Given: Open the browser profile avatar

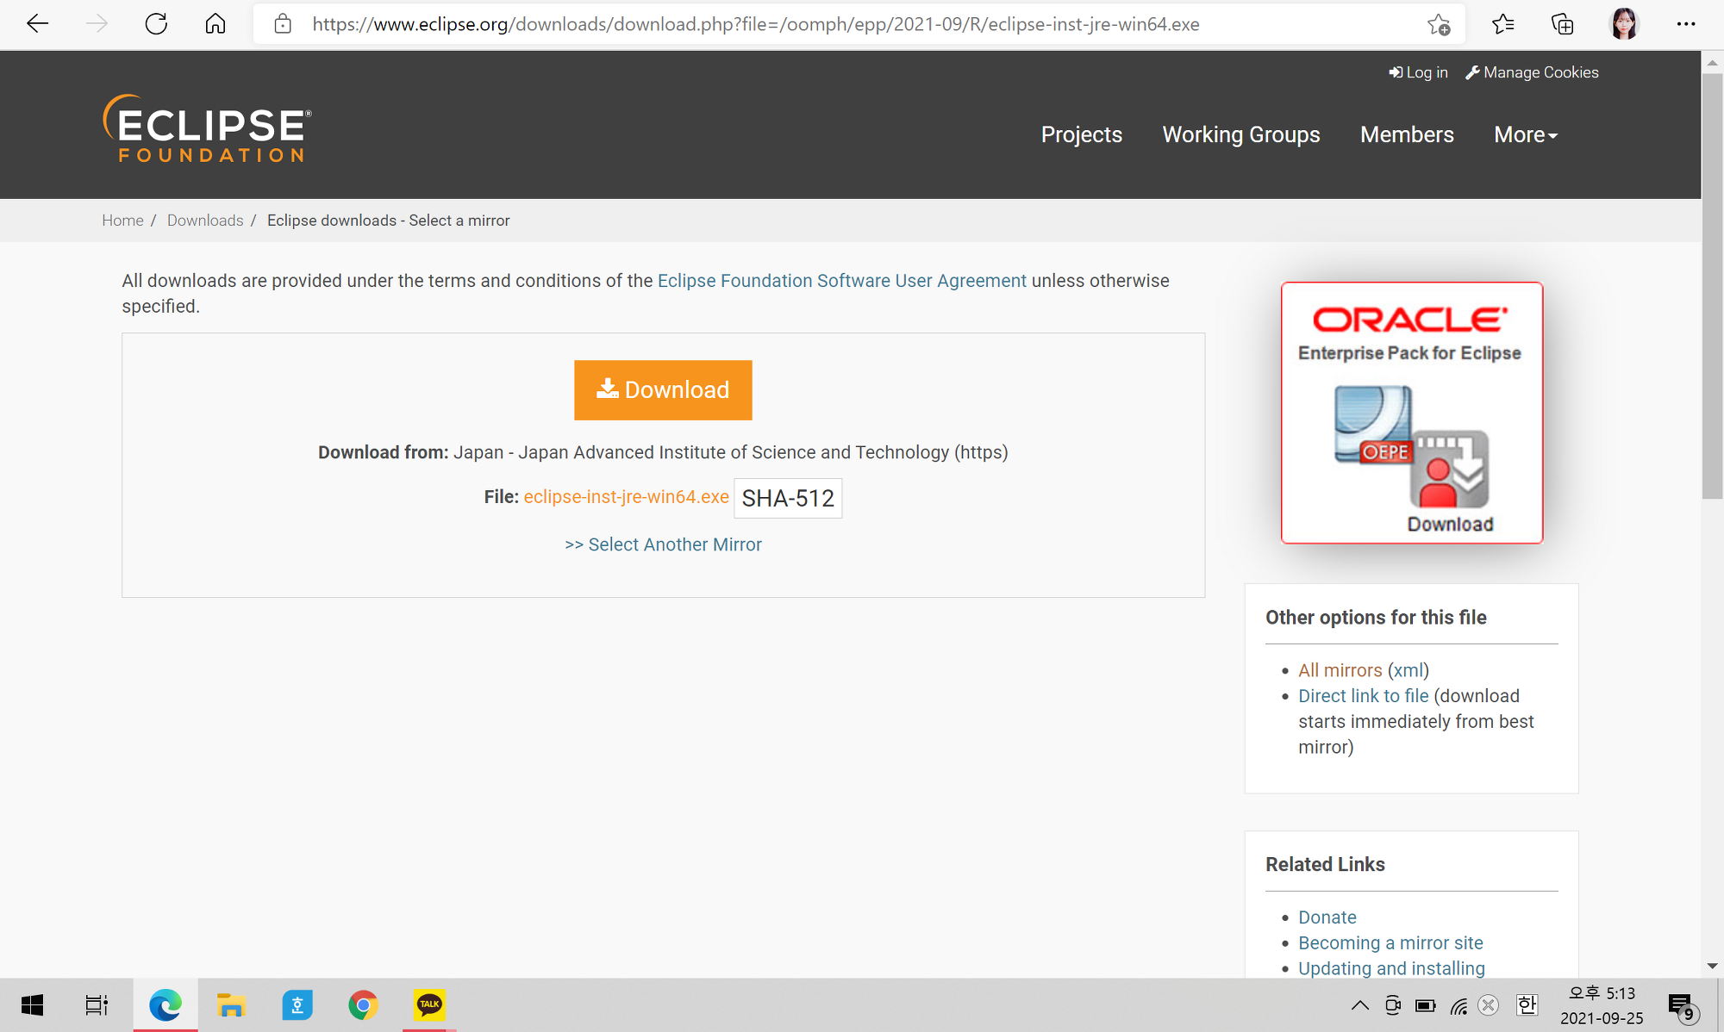Looking at the screenshot, I should pos(1624,24).
